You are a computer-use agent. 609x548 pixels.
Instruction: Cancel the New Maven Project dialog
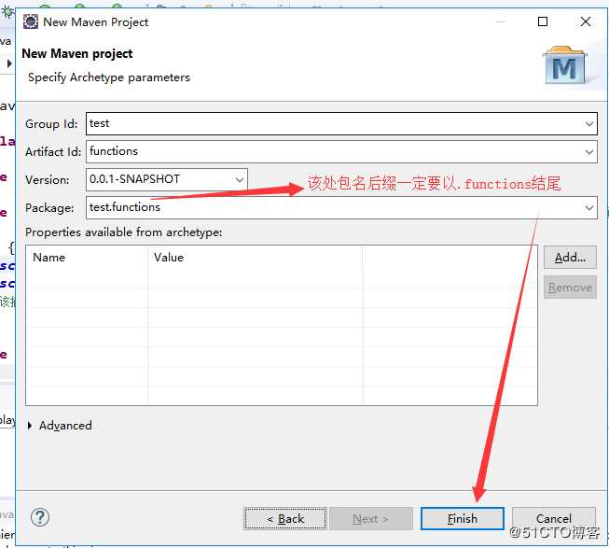coord(553,518)
